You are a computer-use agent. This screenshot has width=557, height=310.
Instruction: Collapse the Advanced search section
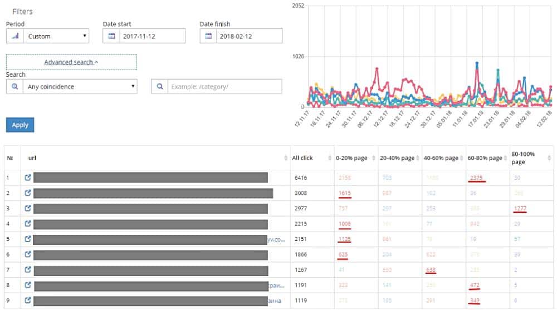point(71,62)
